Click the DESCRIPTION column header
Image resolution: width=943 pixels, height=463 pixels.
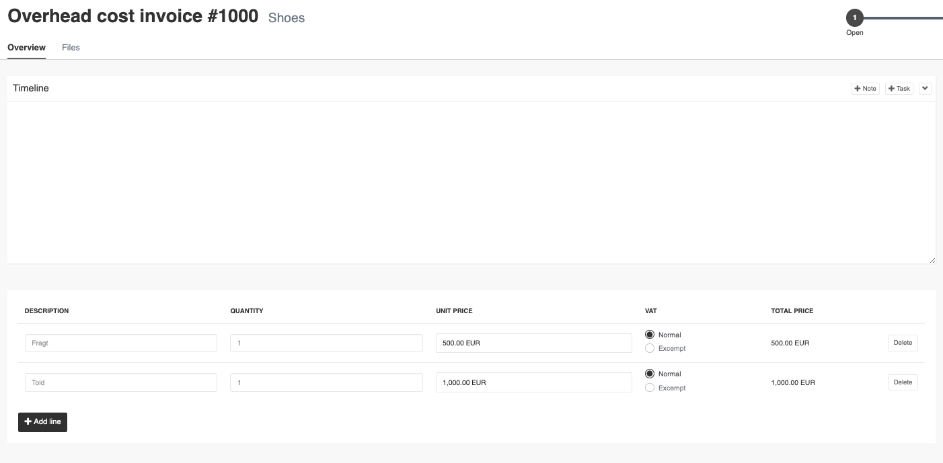coord(46,311)
